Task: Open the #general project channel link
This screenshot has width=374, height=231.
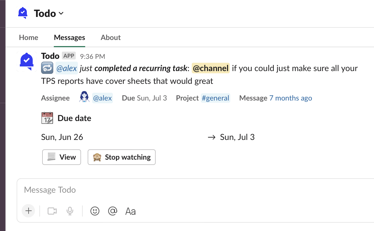Action: point(215,98)
